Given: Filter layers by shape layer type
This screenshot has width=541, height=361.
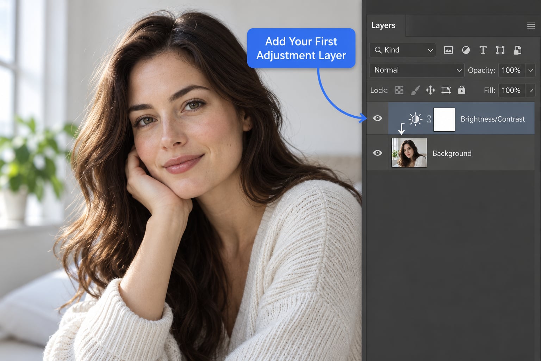Looking at the screenshot, I should pyautogui.click(x=500, y=50).
